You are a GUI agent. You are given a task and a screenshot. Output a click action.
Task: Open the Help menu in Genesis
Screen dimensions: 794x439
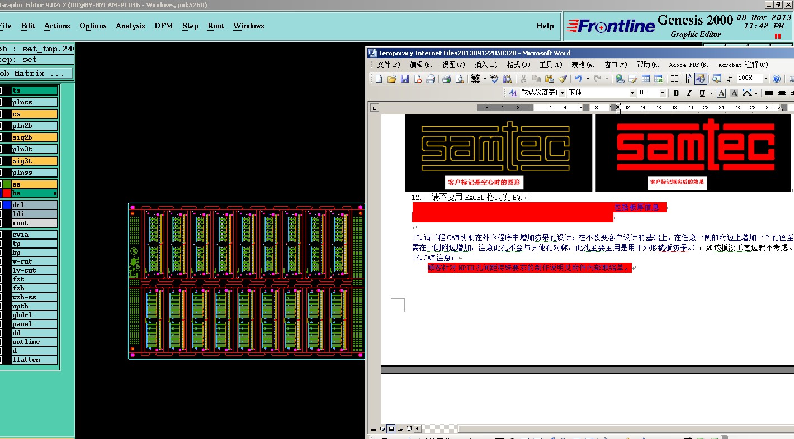pyautogui.click(x=545, y=26)
